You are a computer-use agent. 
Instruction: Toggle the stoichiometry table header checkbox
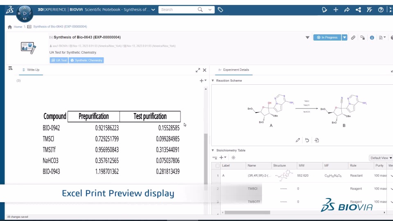pos(217,166)
